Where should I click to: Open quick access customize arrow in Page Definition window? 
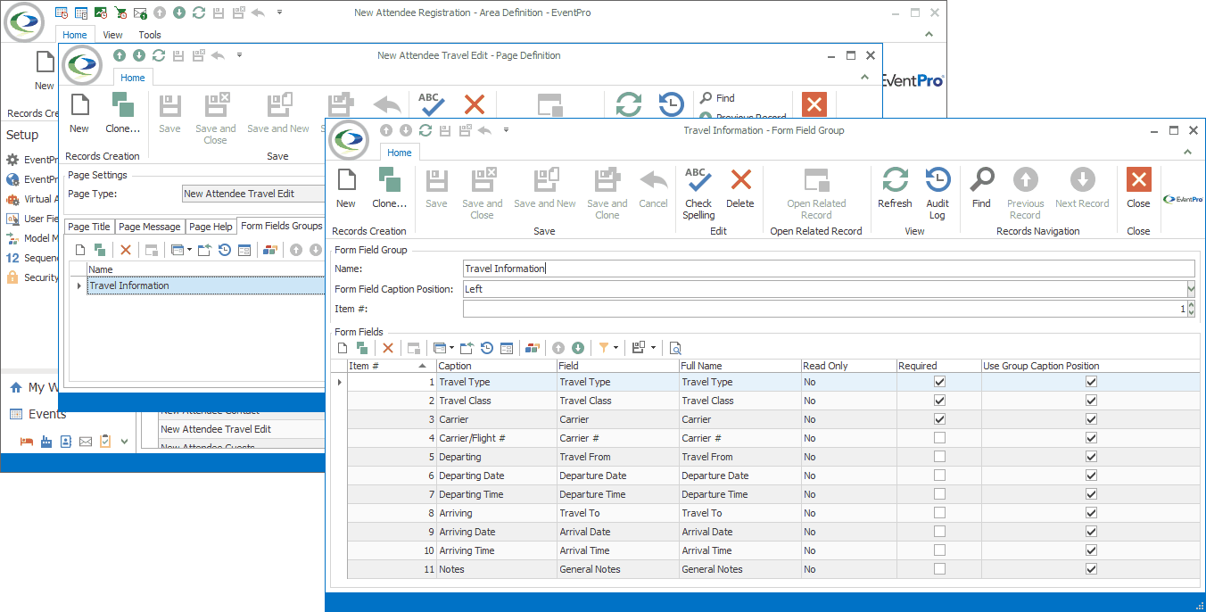click(239, 55)
